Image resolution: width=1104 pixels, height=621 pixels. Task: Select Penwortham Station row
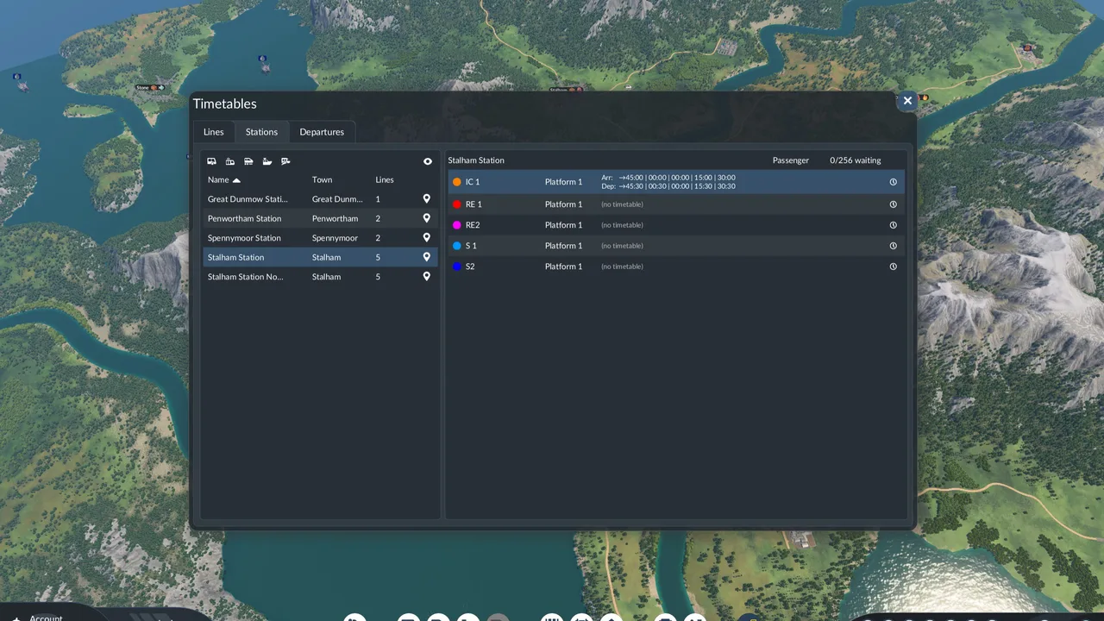[x=320, y=218]
